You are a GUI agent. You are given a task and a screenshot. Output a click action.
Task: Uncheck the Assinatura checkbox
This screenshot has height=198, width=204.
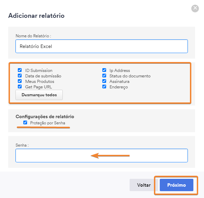pos(104,81)
